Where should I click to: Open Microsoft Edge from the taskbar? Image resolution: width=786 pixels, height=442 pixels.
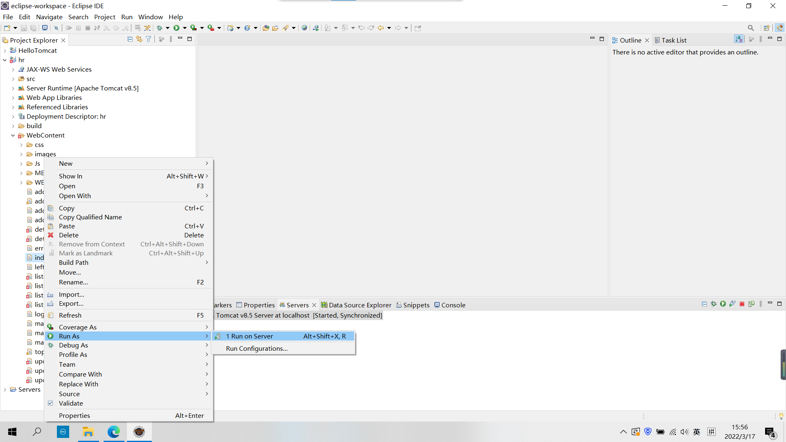click(113, 432)
